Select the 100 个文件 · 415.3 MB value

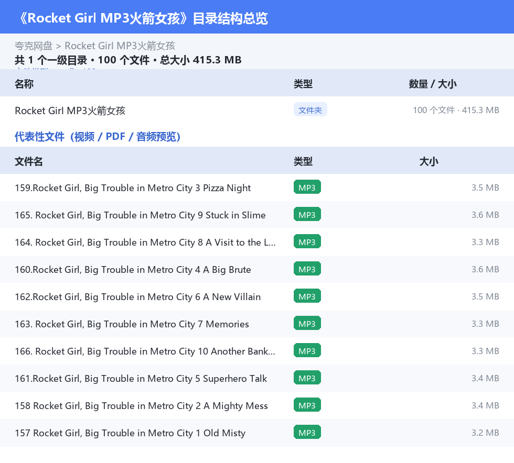(x=456, y=111)
